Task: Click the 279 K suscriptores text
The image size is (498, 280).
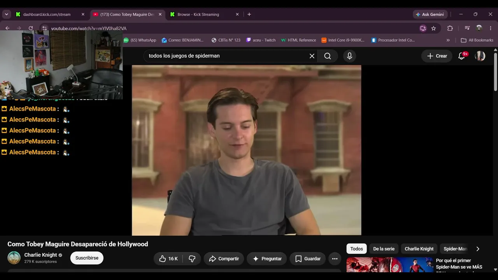Action: (x=40, y=262)
